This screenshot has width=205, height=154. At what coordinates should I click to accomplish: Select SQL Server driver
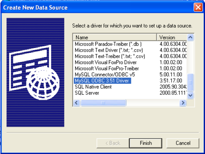[87, 93]
